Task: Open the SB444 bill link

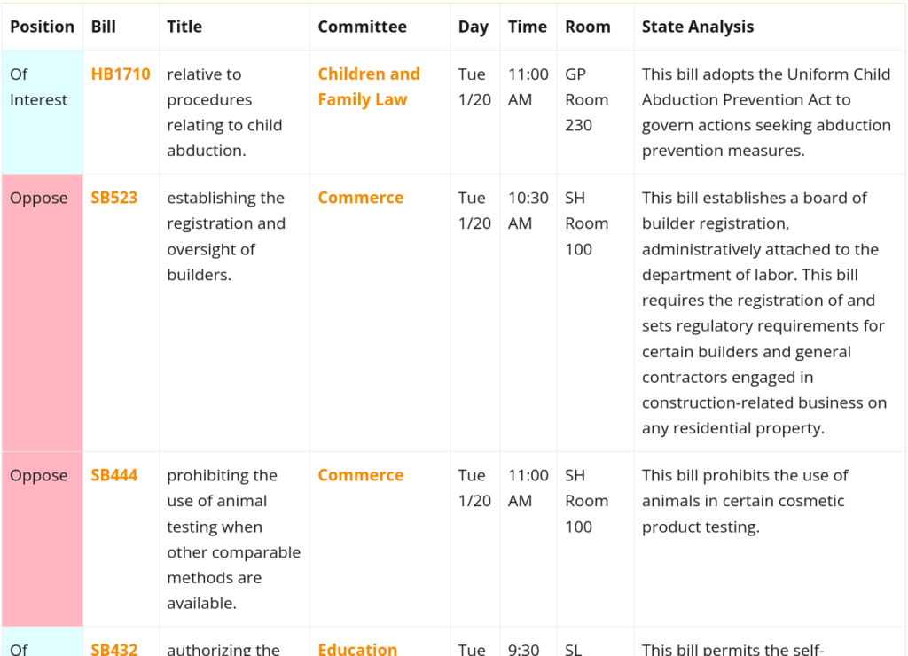Action: click(114, 475)
